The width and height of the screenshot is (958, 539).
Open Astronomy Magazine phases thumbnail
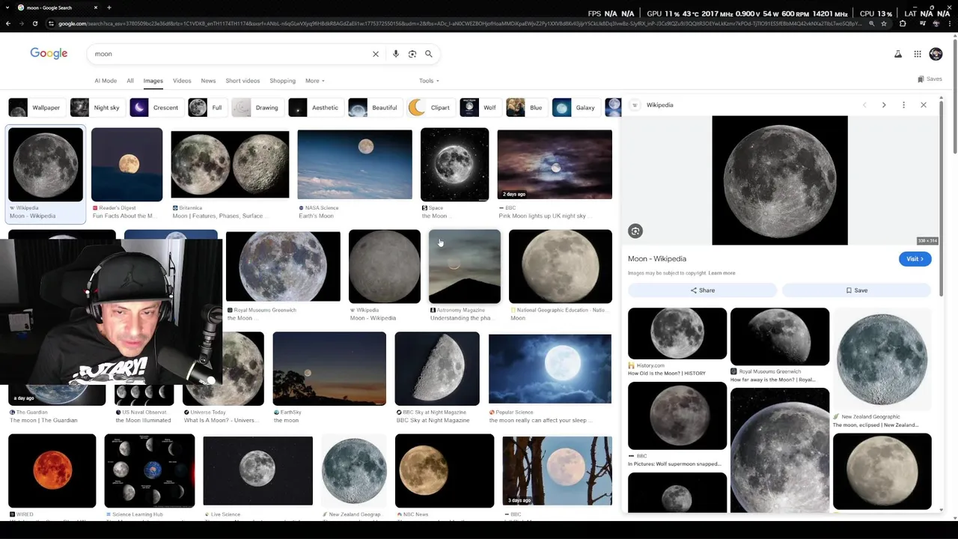coord(465,267)
